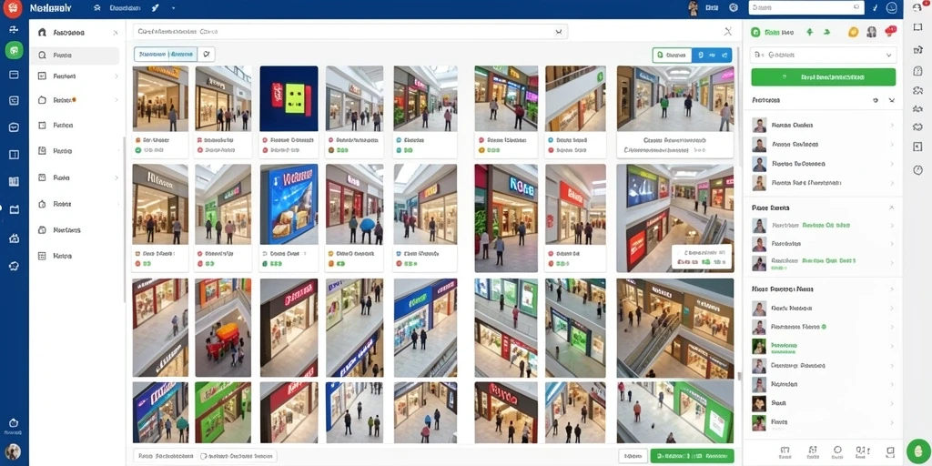The image size is (932, 466).
Task: Click the square outline icon in the narrow right rail
Action: pos(917,26)
